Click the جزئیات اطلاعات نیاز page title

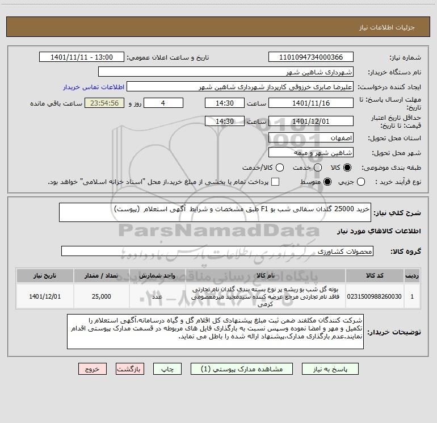[x=386, y=27]
